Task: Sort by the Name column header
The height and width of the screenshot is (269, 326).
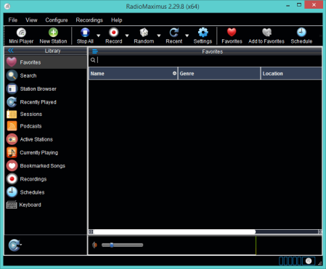Action: pos(133,73)
